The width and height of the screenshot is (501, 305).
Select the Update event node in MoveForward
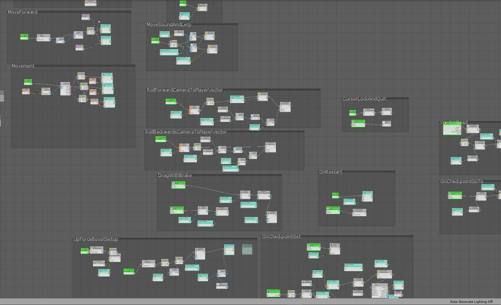pos(24,37)
